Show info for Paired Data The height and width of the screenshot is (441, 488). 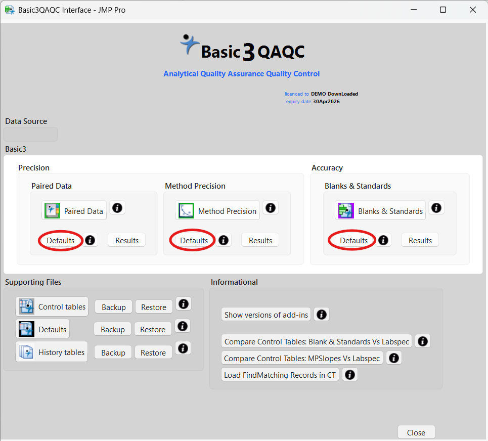117,207
